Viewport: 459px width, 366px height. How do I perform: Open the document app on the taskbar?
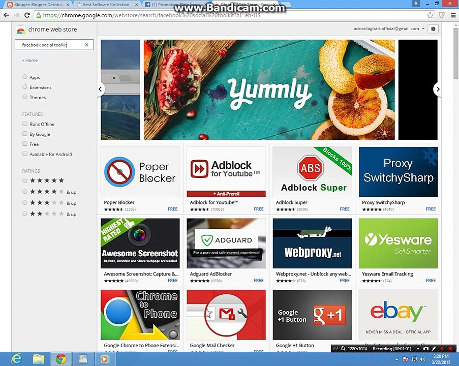coord(83,359)
